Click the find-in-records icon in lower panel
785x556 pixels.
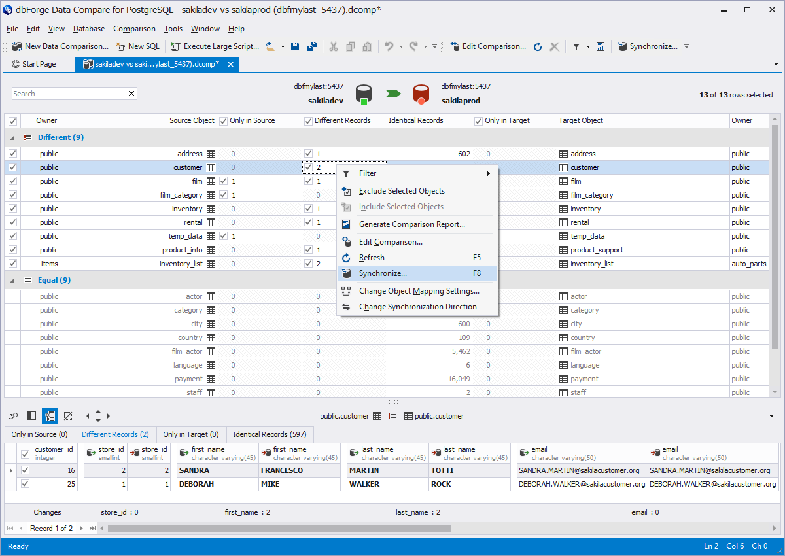click(x=13, y=416)
